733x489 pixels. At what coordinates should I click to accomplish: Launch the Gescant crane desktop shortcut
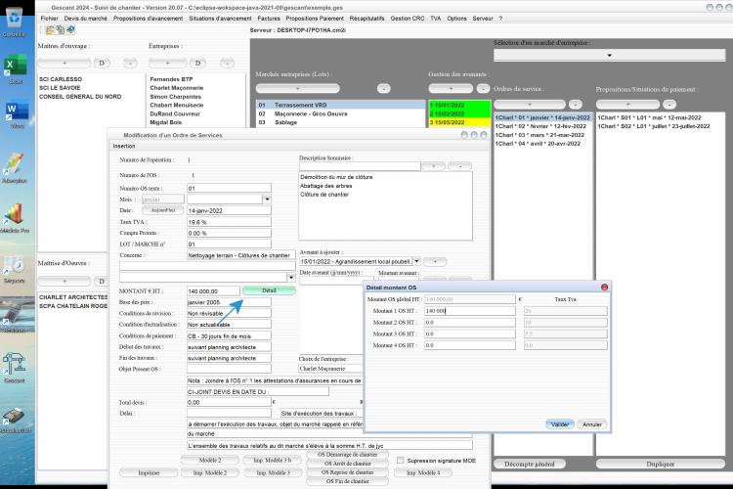click(14, 368)
